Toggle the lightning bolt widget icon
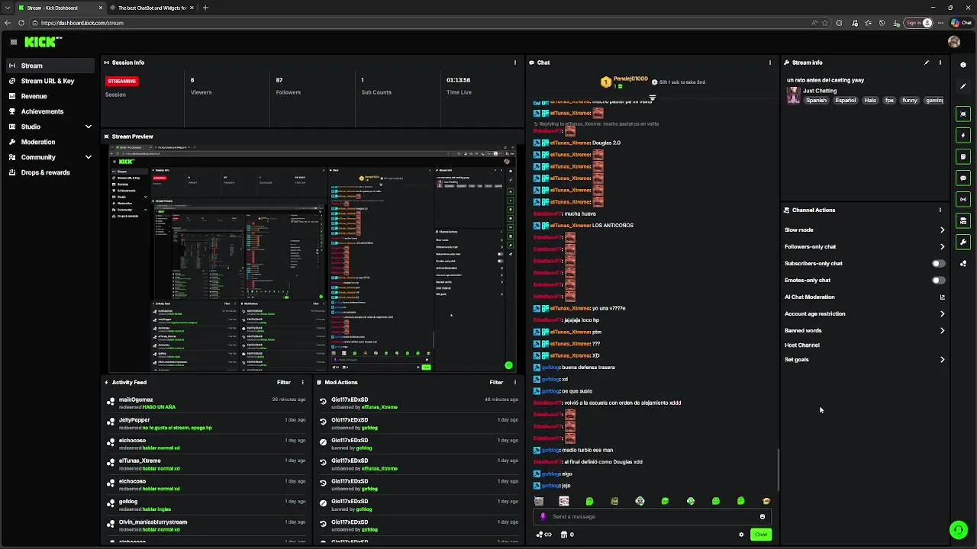 click(963, 135)
